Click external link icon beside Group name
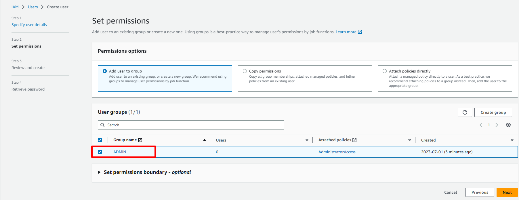The image size is (519, 200). pos(140,140)
